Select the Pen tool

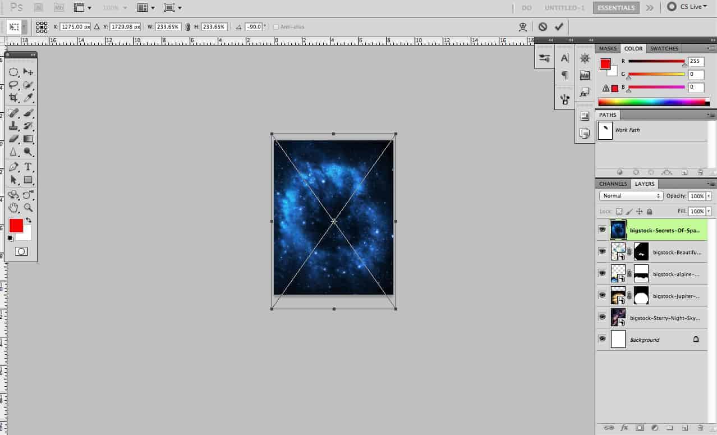13,167
